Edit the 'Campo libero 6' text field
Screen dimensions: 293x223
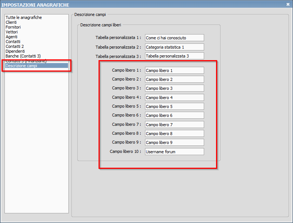coord(174,115)
